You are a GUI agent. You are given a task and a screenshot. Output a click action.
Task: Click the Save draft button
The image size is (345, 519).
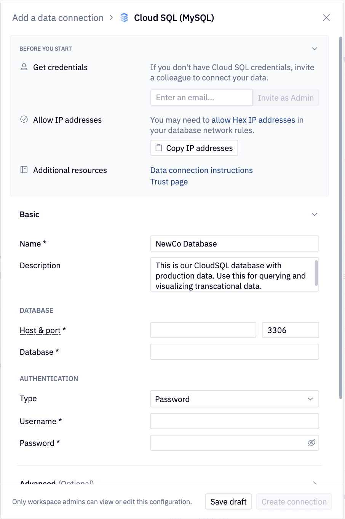pyautogui.click(x=228, y=501)
